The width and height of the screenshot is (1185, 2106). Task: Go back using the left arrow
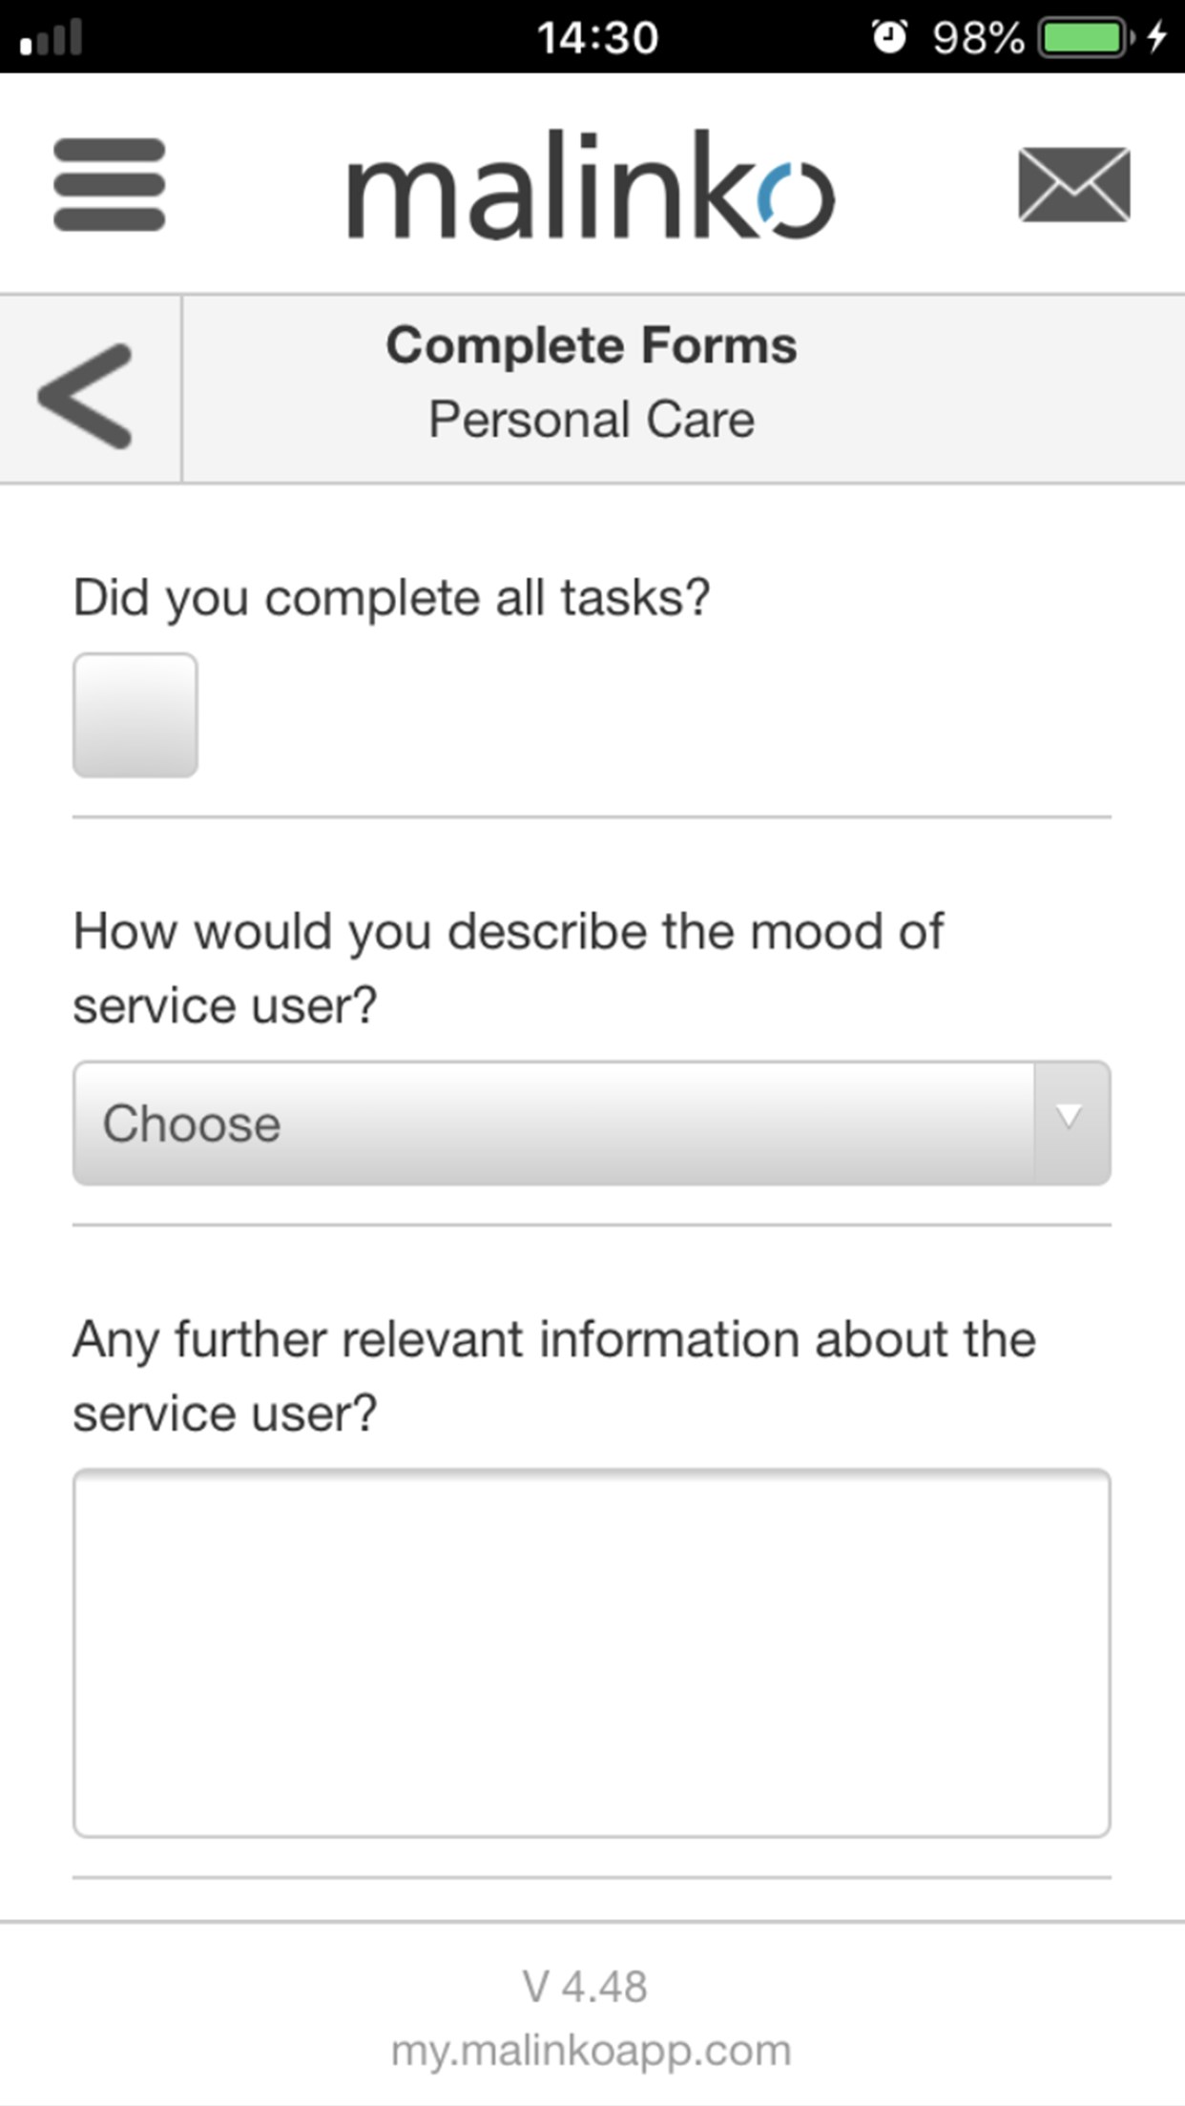point(86,394)
